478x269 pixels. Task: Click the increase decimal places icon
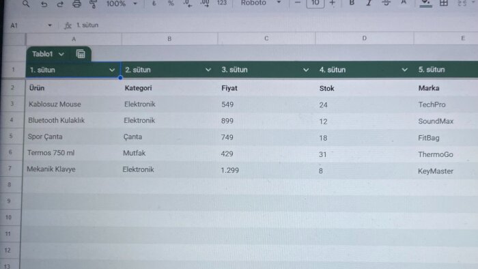point(205,3)
